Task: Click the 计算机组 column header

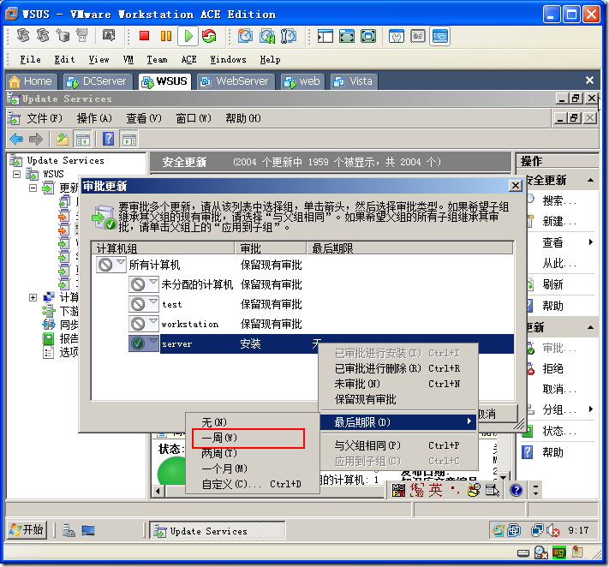Action: [x=163, y=248]
